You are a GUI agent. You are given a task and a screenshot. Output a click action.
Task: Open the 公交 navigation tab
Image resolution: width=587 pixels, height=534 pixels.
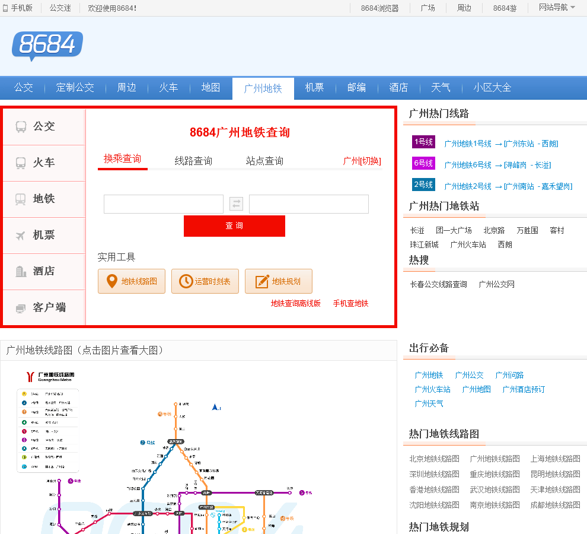pyautogui.click(x=24, y=88)
